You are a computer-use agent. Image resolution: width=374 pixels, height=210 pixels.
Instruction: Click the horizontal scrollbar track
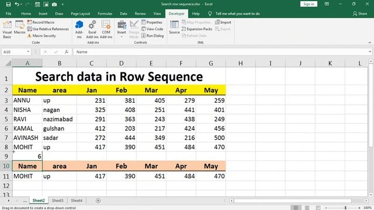(x=299, y=201)
